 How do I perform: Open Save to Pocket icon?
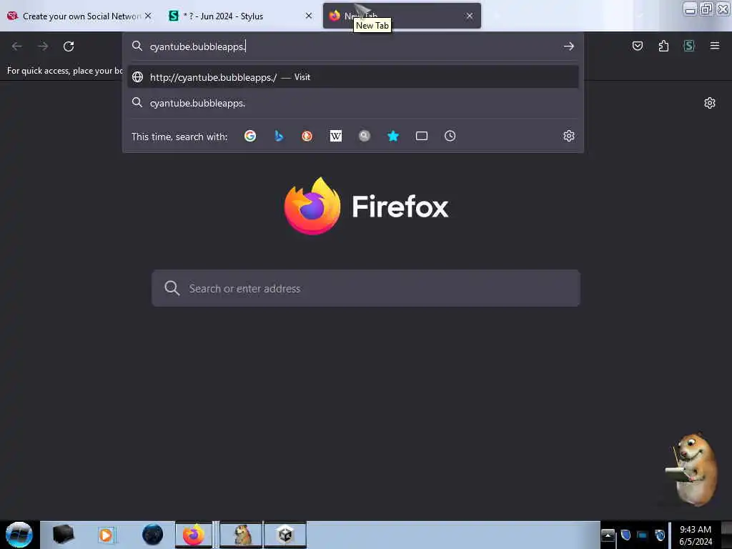[x=637, y=46]
